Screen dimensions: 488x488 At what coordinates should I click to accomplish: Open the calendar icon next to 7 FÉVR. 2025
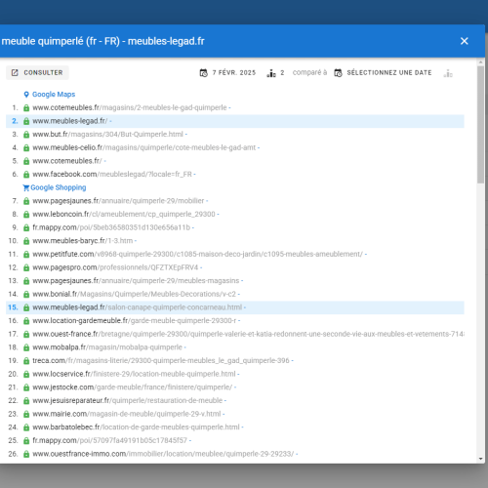click(x=203, y=73)
